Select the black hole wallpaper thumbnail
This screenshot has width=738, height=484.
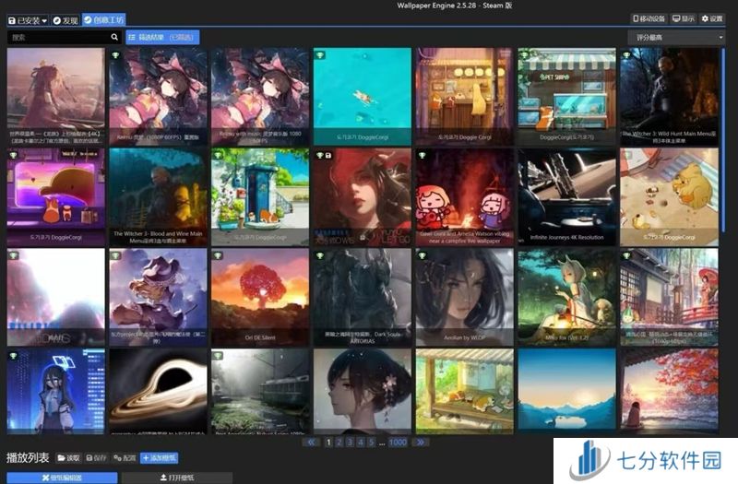(158, 391)
